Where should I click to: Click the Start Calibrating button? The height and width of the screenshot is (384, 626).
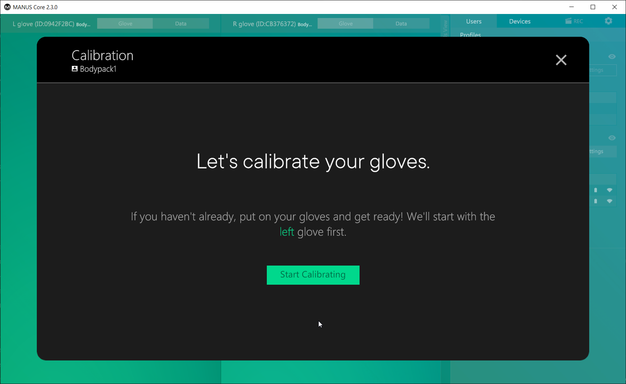point(313,275)
